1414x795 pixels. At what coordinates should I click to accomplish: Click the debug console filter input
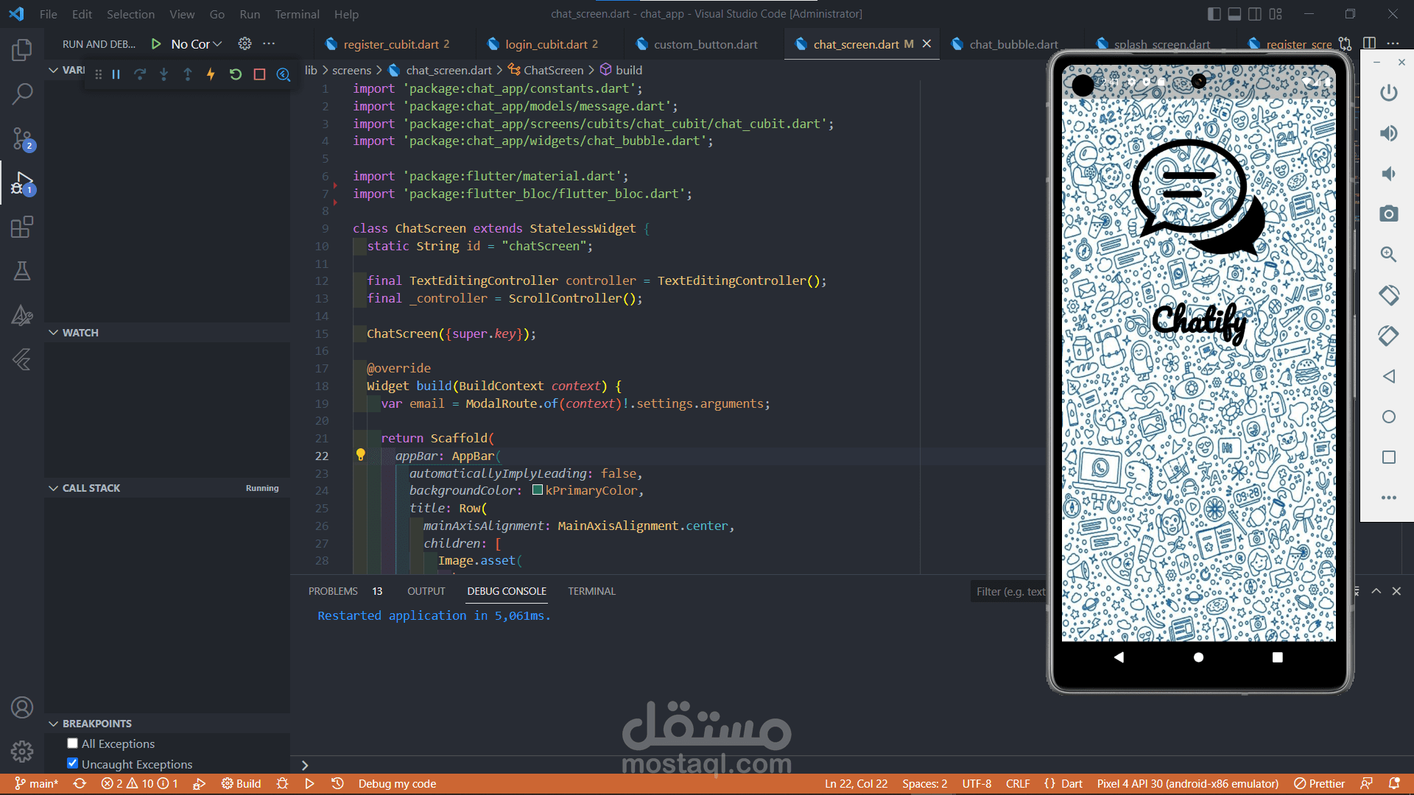tap(1009, 592)
